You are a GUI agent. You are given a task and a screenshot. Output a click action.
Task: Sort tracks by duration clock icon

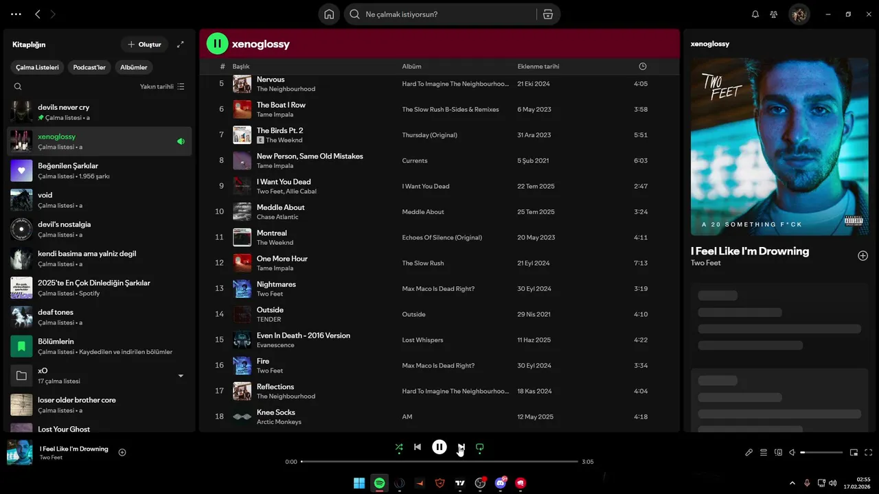(x=643, y=67)
